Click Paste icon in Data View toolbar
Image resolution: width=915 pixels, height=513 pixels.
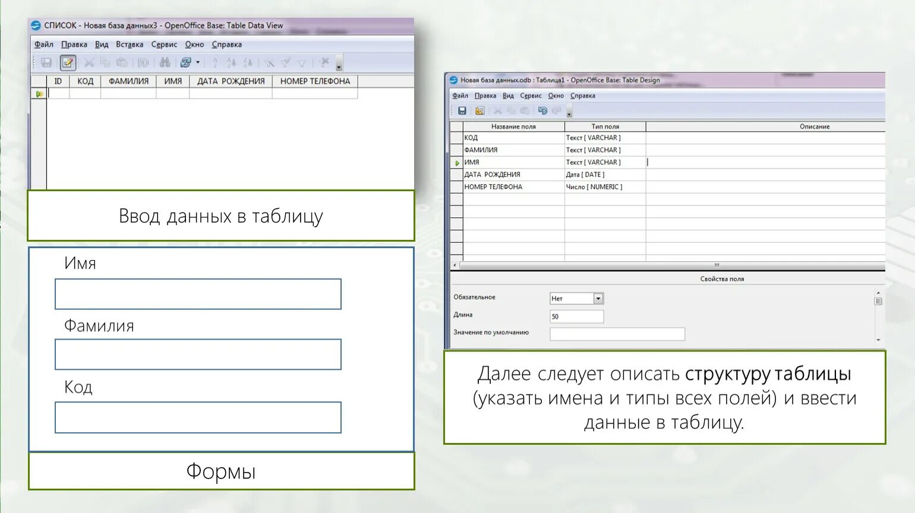coord(122,62)
